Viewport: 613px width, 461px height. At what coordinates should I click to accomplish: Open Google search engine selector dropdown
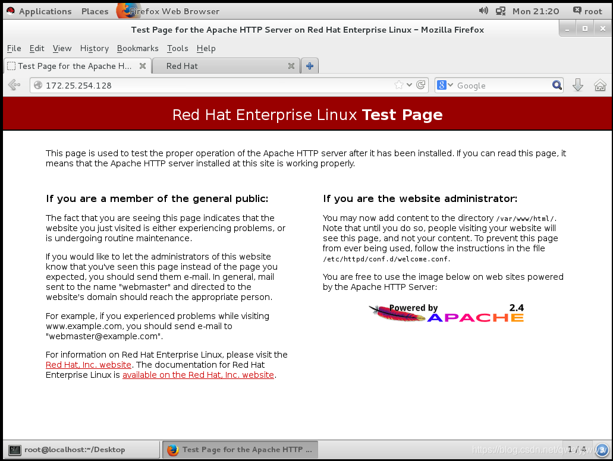445,85
